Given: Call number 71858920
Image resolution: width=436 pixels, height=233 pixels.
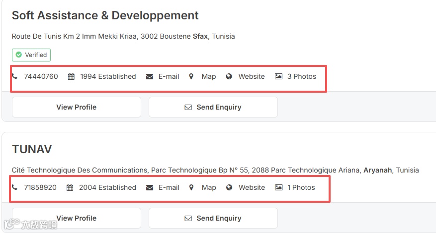Looking at the screenshot, I should (40, 187).
